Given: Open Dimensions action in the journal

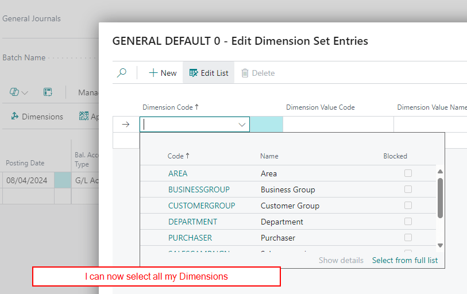Looking at the screenshot, I should coord(37,117).
